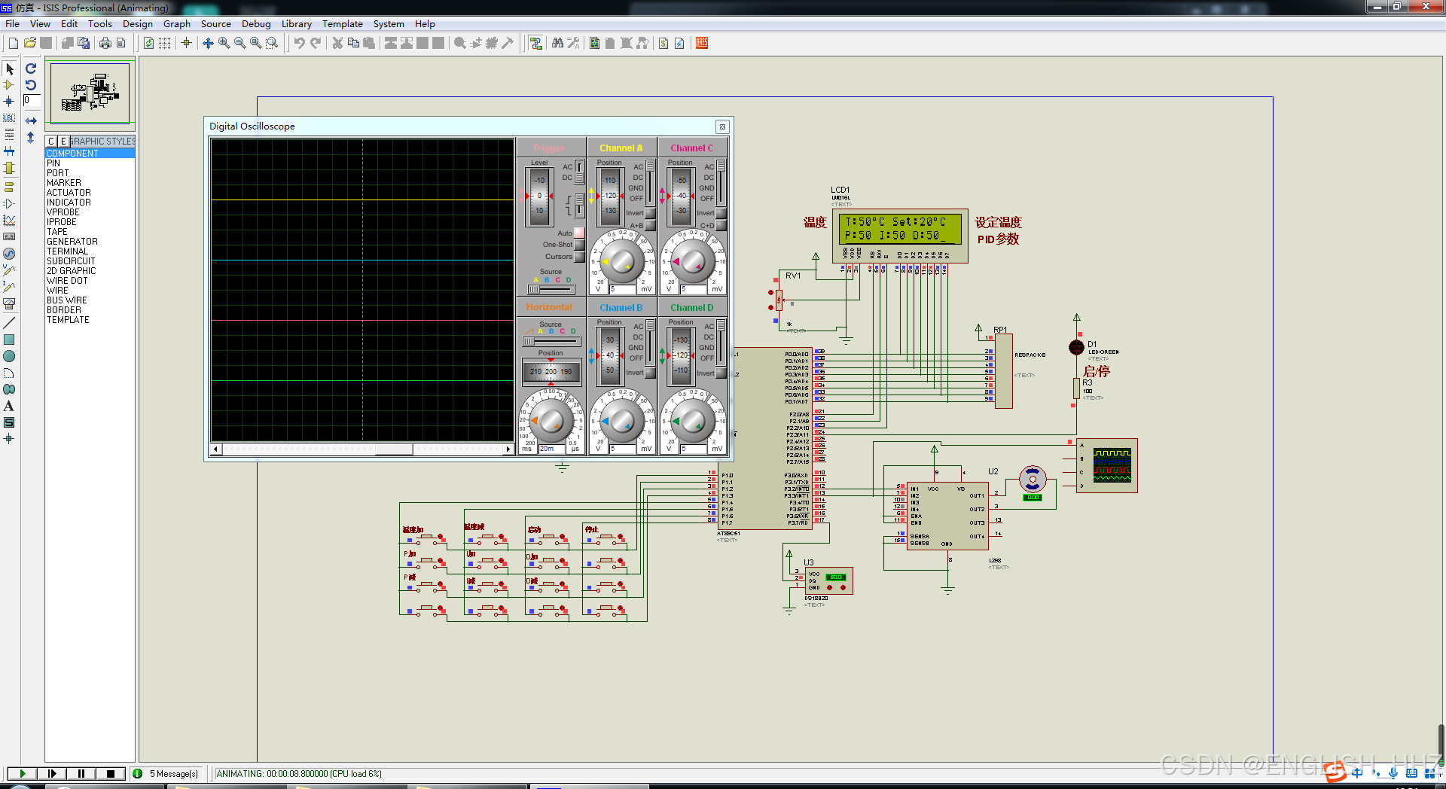
Task: Stop the simulation
Action: coord(111,774)
